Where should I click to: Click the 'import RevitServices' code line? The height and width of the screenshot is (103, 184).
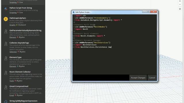[86, 45]
